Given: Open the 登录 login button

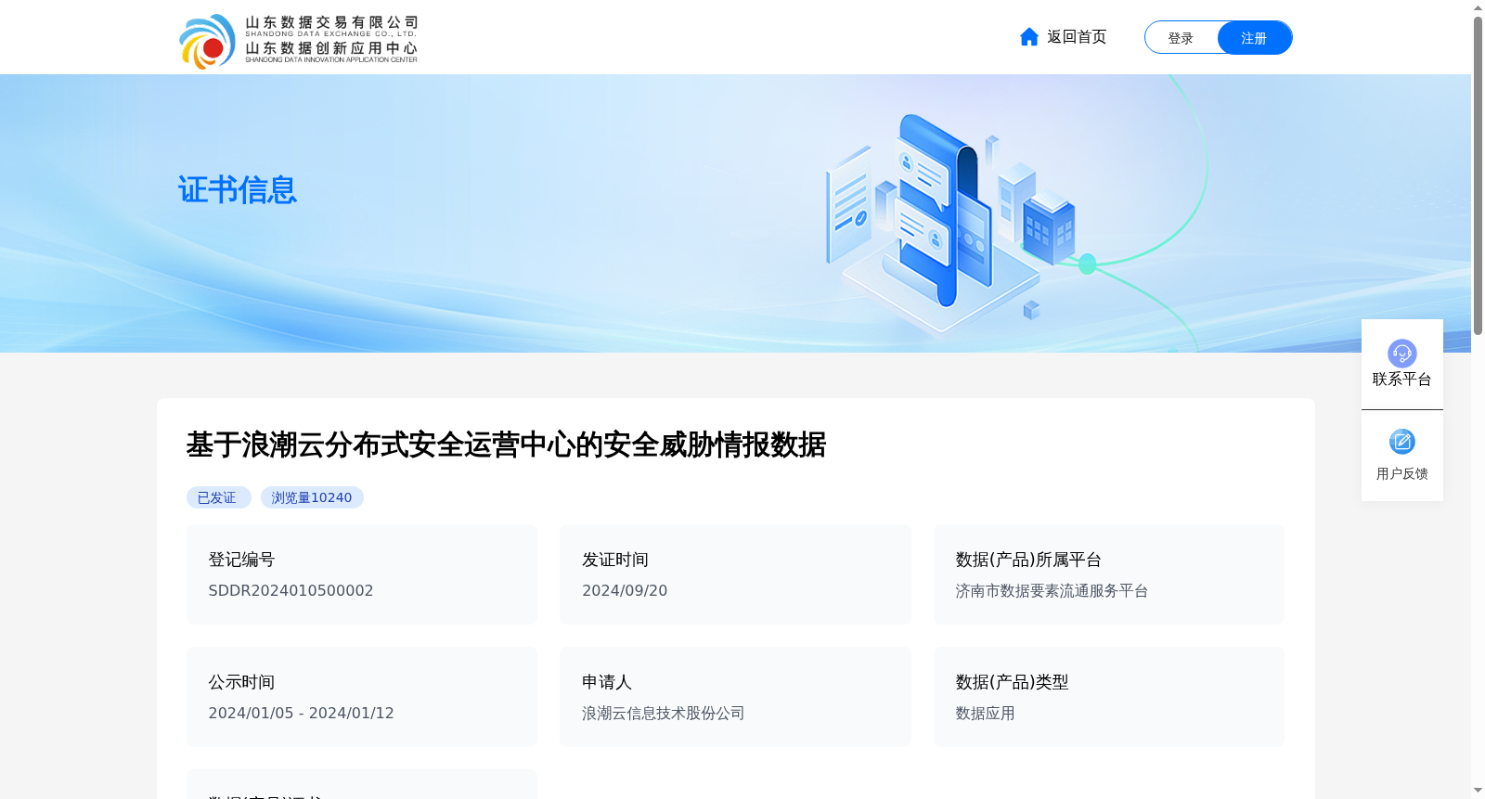Looking at the screenshot, I should tap(1181, 38).
